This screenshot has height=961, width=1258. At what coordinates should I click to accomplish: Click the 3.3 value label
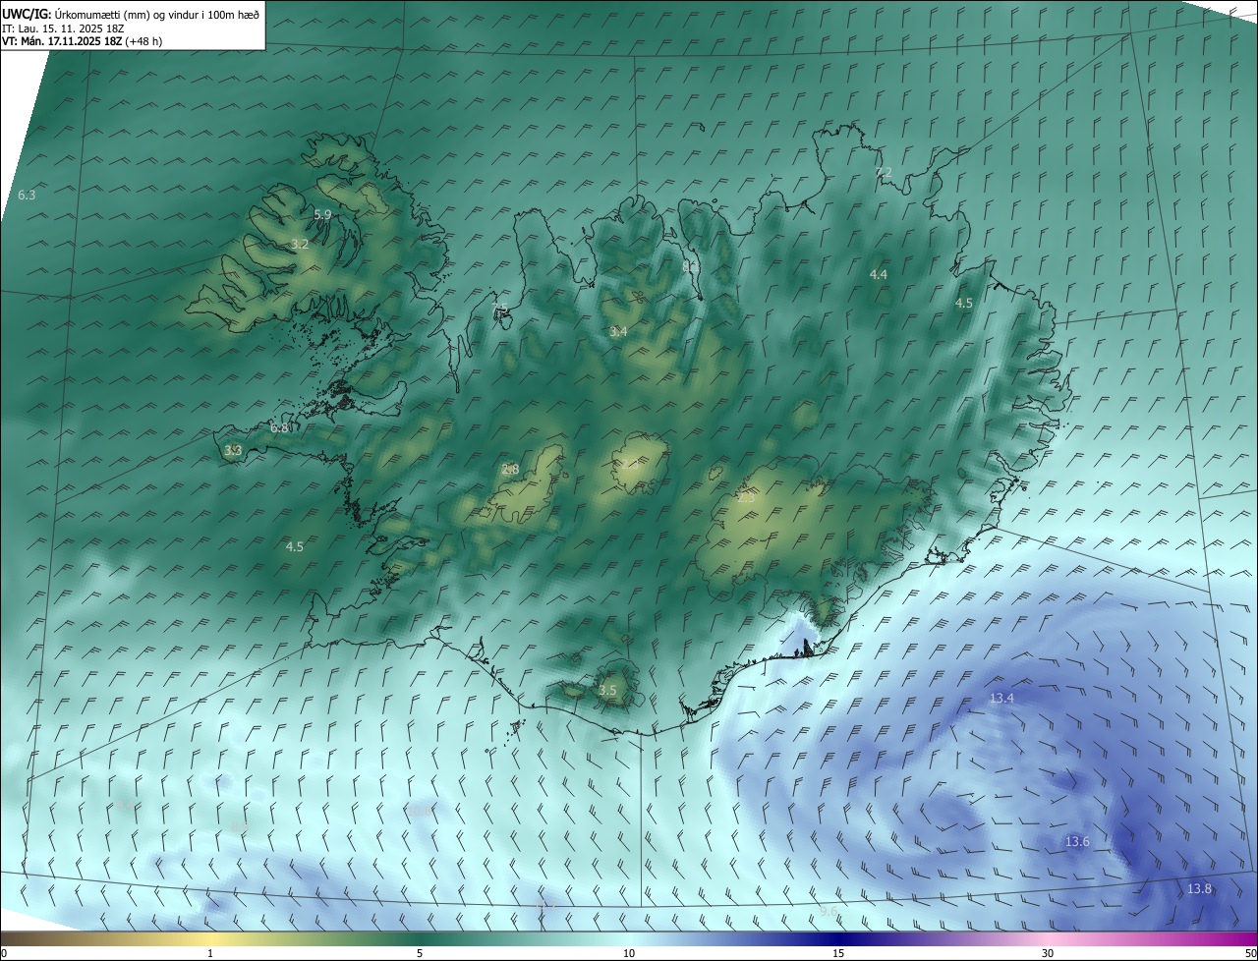tap(233, 450)
